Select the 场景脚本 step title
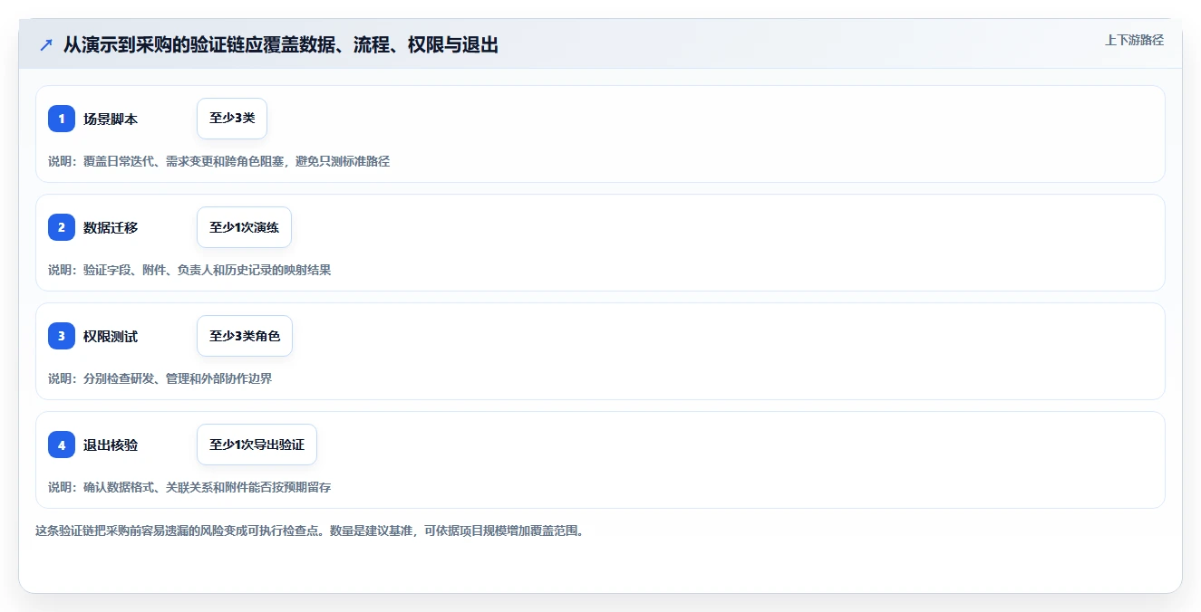This screenshot has width=1201, height=612. pyautogui.click(x=111, y=119)
